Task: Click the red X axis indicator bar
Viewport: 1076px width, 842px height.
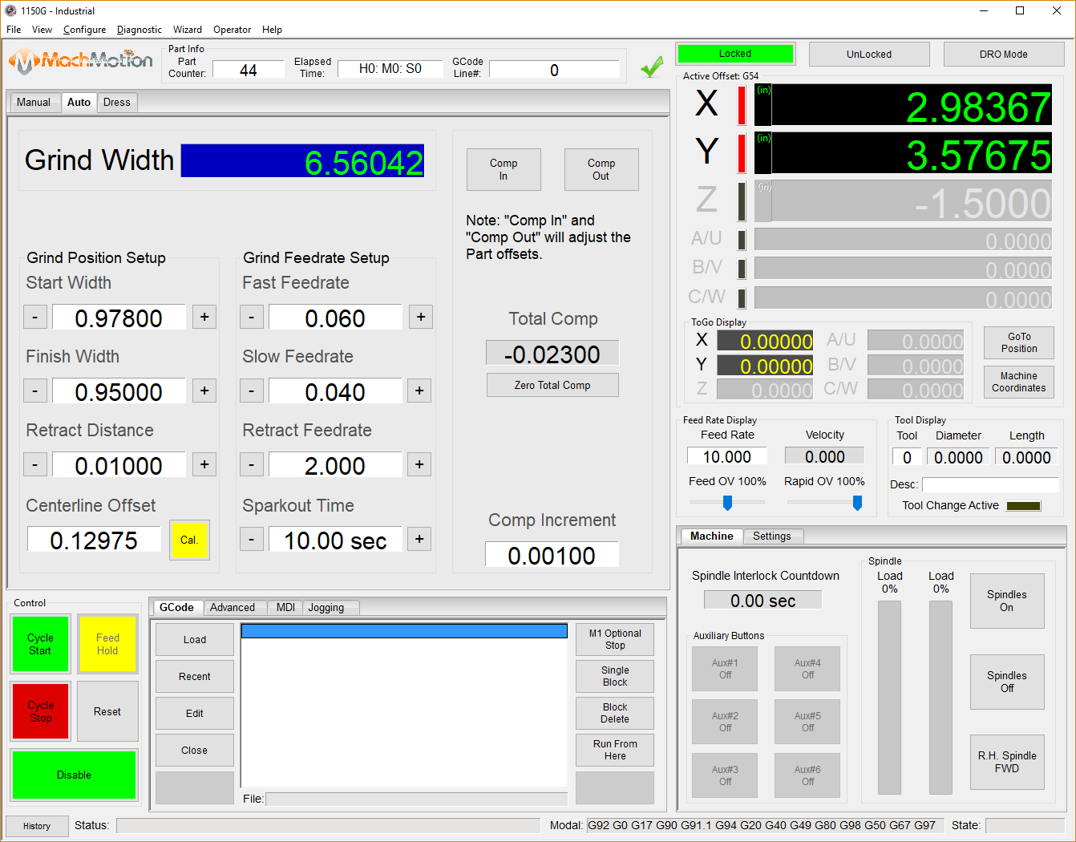Action: (x=742, y=105)
